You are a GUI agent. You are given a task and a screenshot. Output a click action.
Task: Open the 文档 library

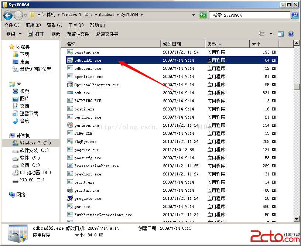21,106
